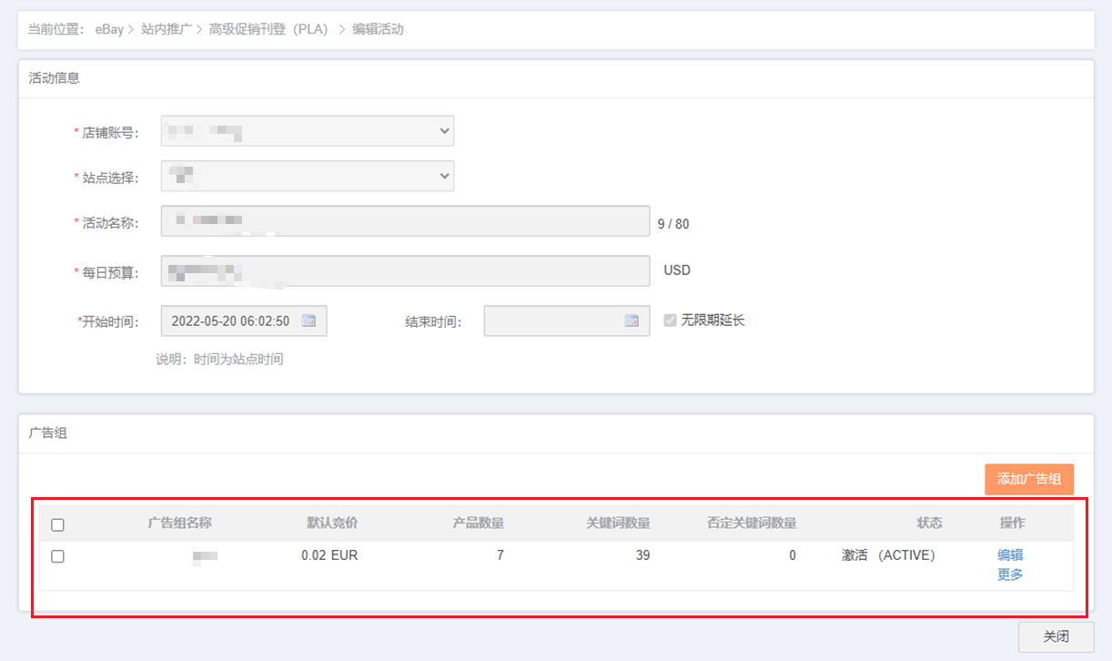
Task: Navigate to 站内推广 breadcrumb item
Action: point(167,29)
